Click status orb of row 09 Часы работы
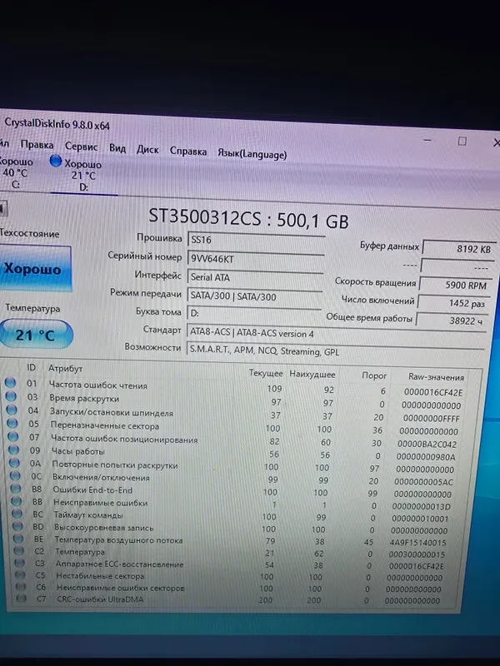The image size is (500, 666). (x=14, y=450)
